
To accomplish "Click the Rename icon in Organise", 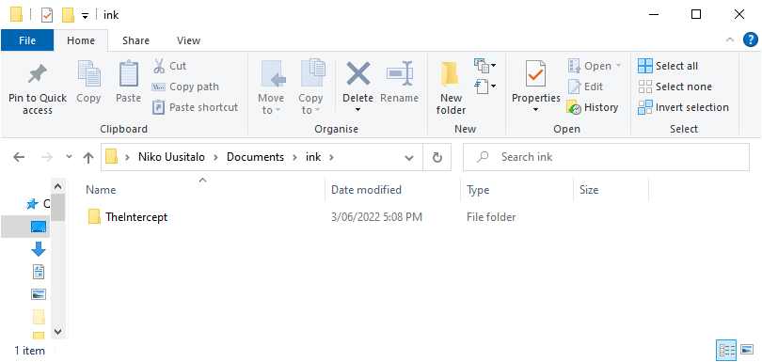I will [x=400, y=74].
